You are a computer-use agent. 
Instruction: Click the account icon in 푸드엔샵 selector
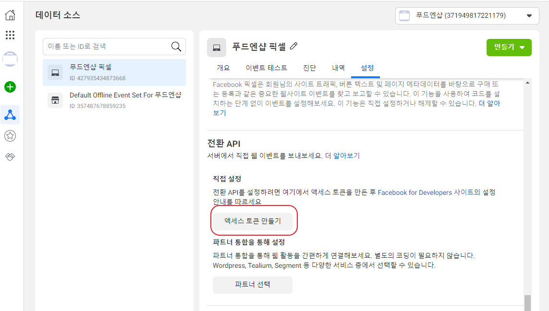coord(404,16)
